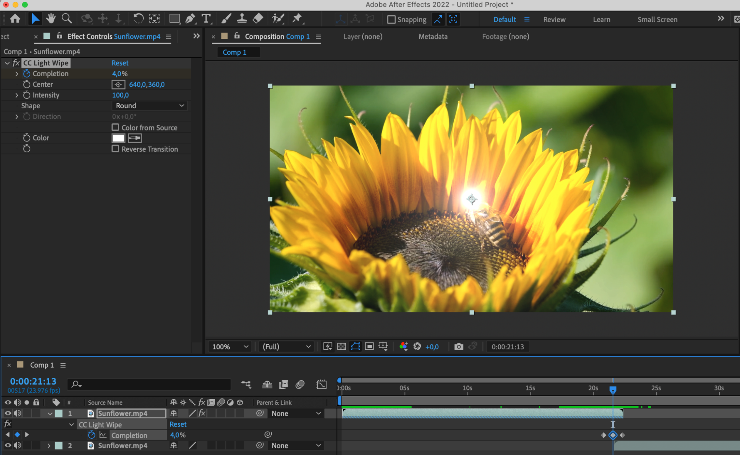Select the Zoom magnifier tool
The image size is (740, 455).
coord(67,18)
